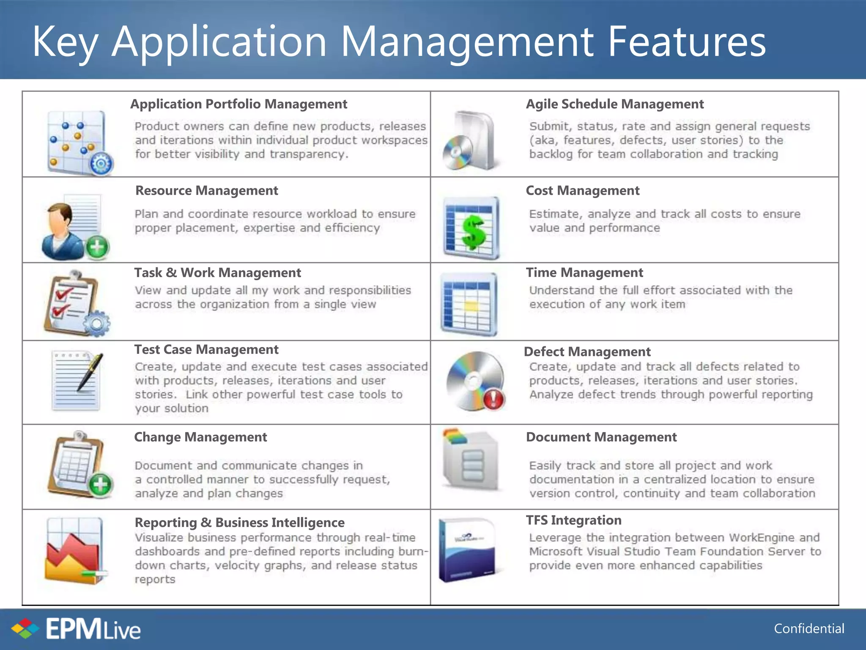
Task: Select the Reporting & Business Intelligence chart icon
Action: point(76,551)
